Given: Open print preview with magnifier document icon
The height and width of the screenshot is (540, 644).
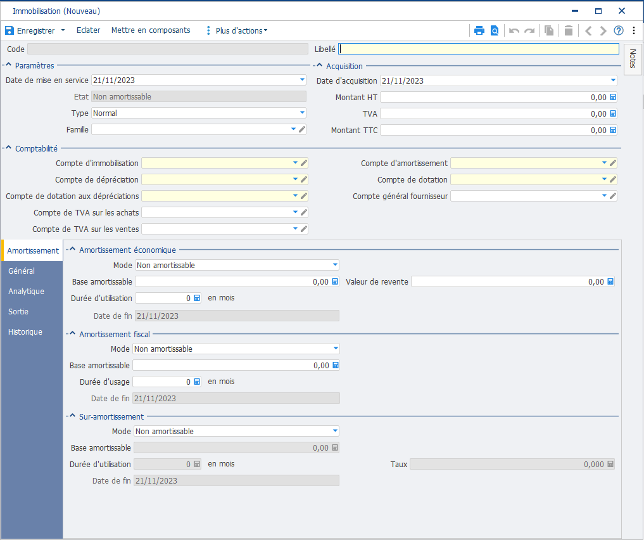Looking at the screenshot, I should [494, 30].
